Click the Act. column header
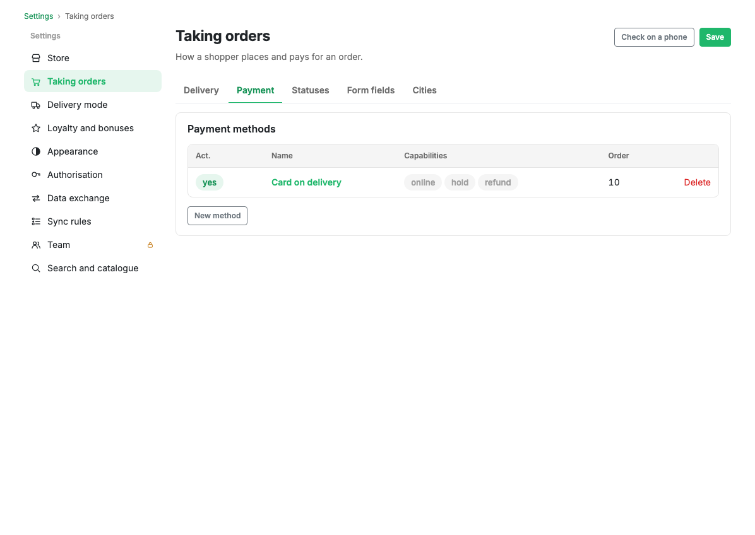 [203, 156]
